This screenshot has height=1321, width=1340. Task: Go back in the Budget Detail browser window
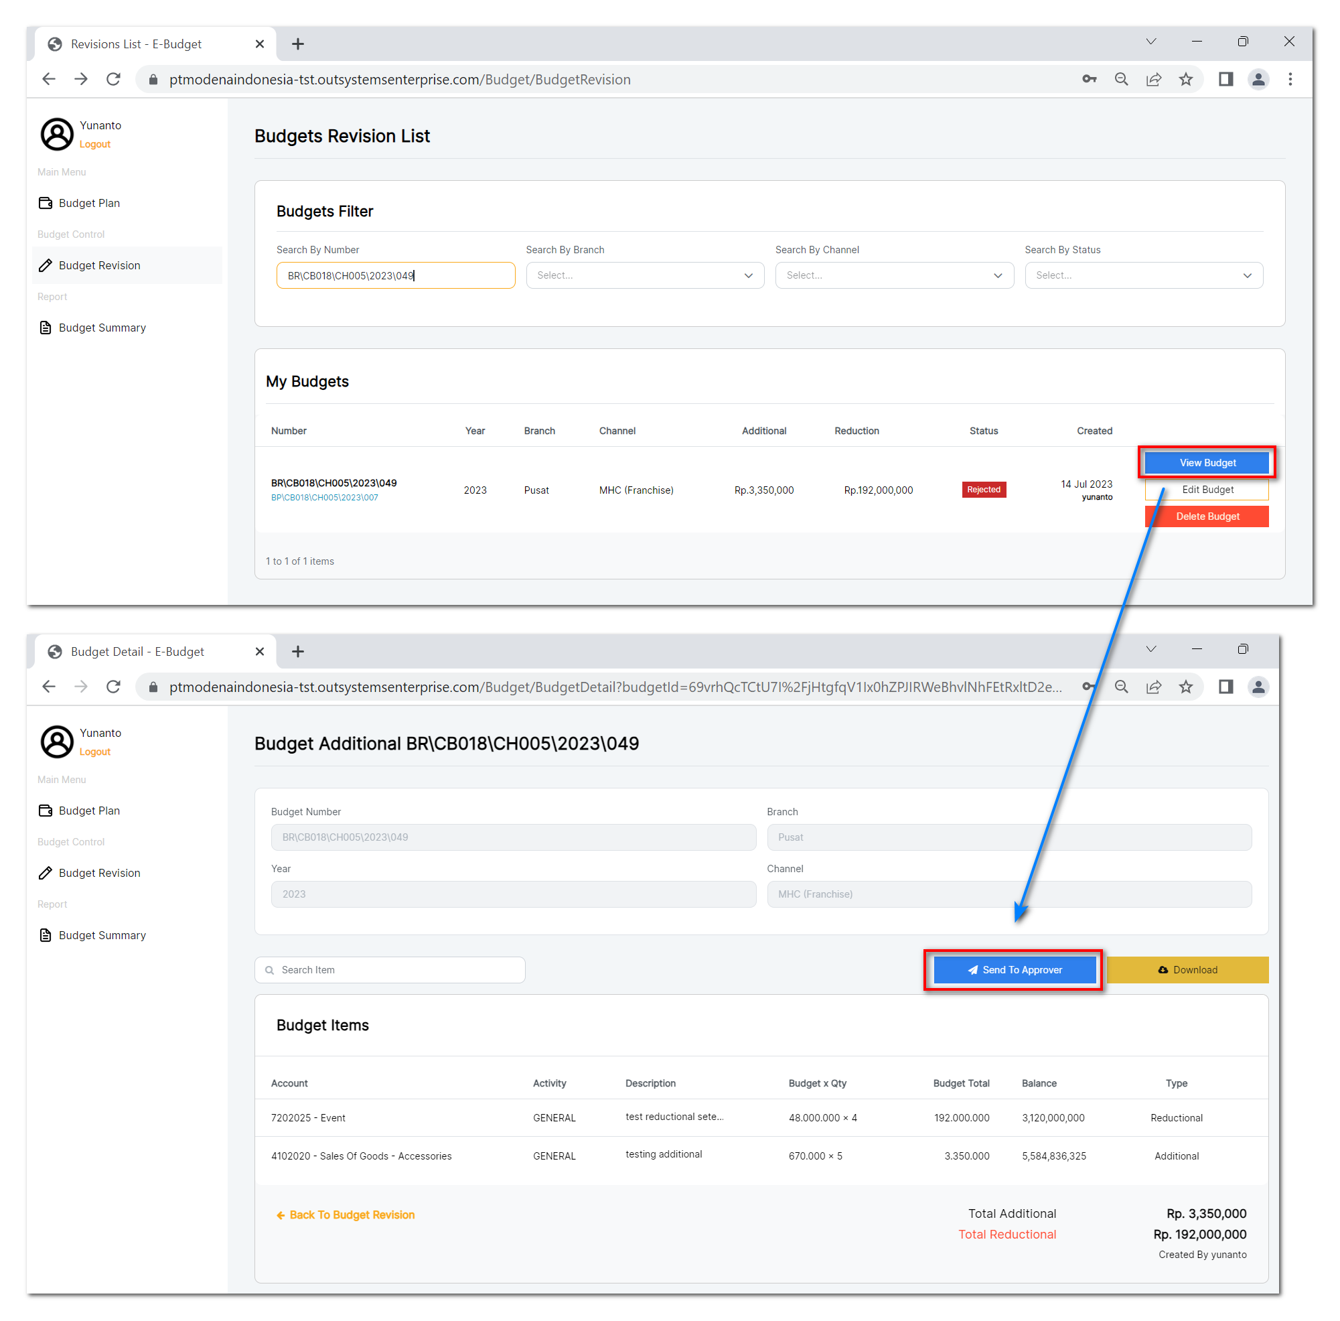tap(48, 687)
